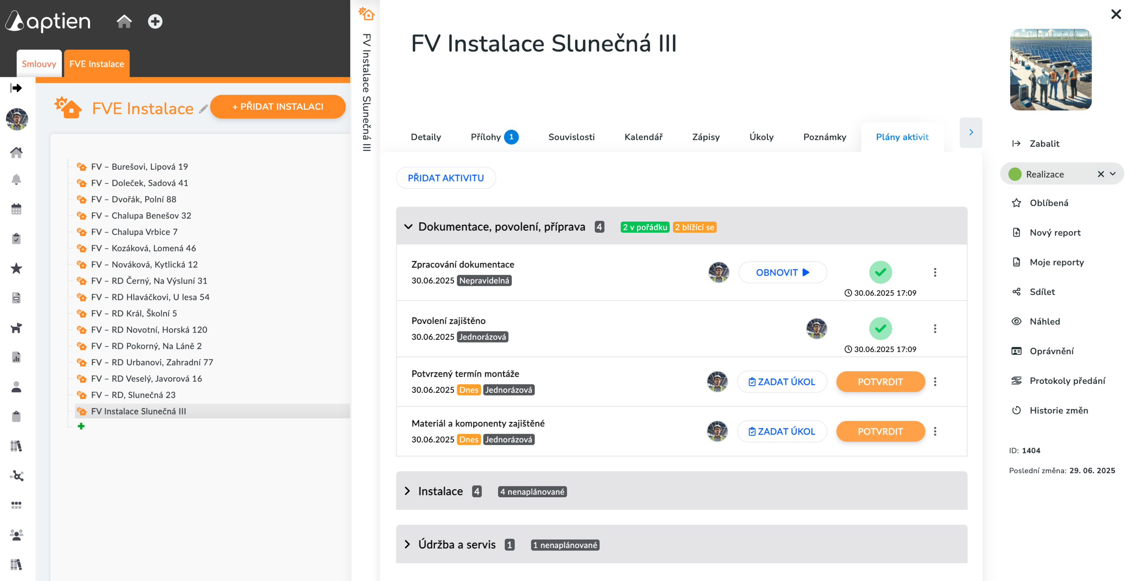Switch to the Detaily tab
The width and height of the screenshot is (1134, 581).
pos(426,137)
